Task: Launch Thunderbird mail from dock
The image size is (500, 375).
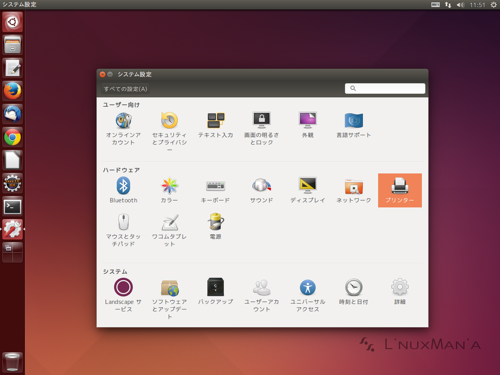Action: point(12,114)
